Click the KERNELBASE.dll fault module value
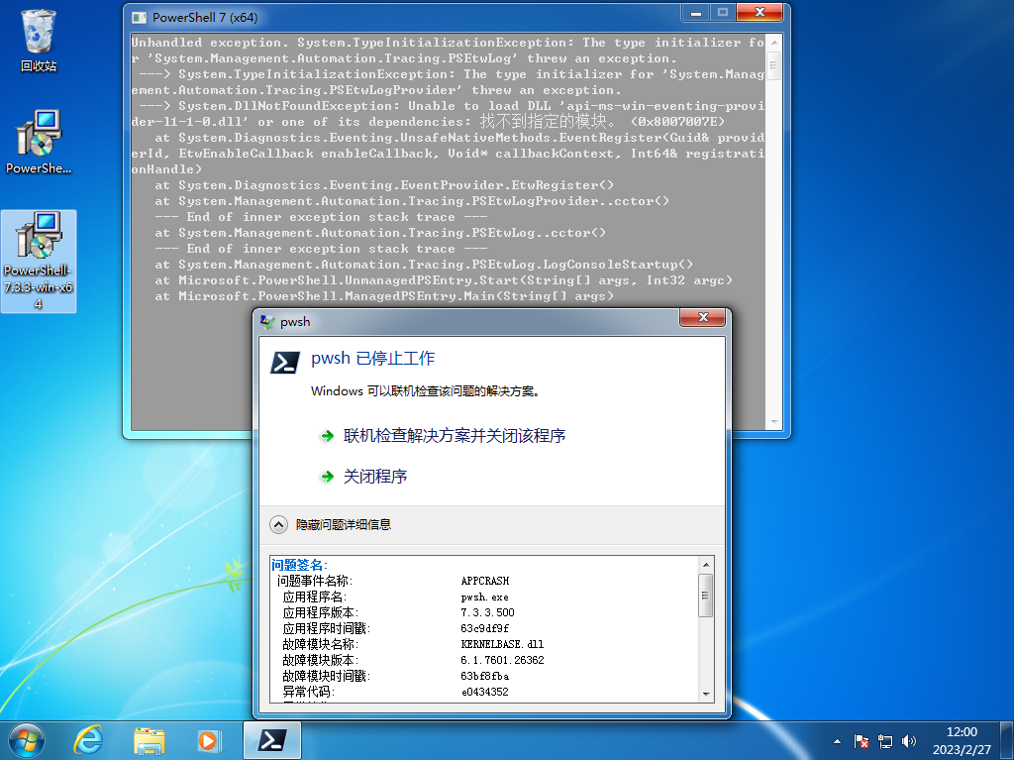The image size is (1014, 760). click(x=502, y=644)
